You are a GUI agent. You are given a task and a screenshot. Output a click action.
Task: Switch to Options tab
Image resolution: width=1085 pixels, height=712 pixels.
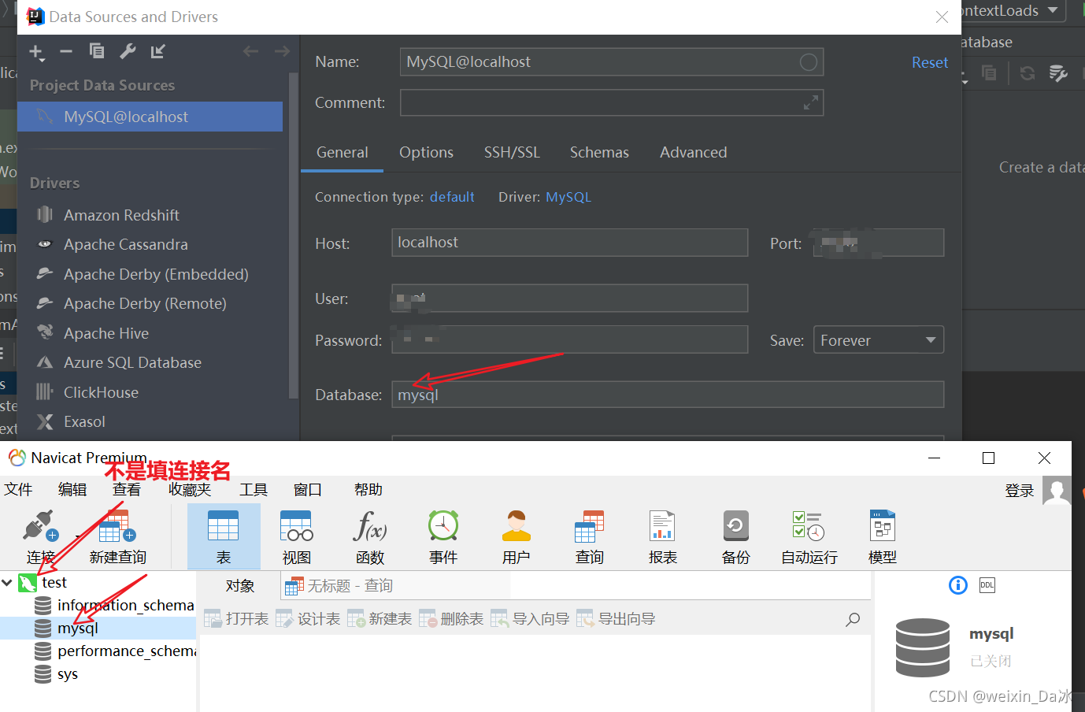426,153
